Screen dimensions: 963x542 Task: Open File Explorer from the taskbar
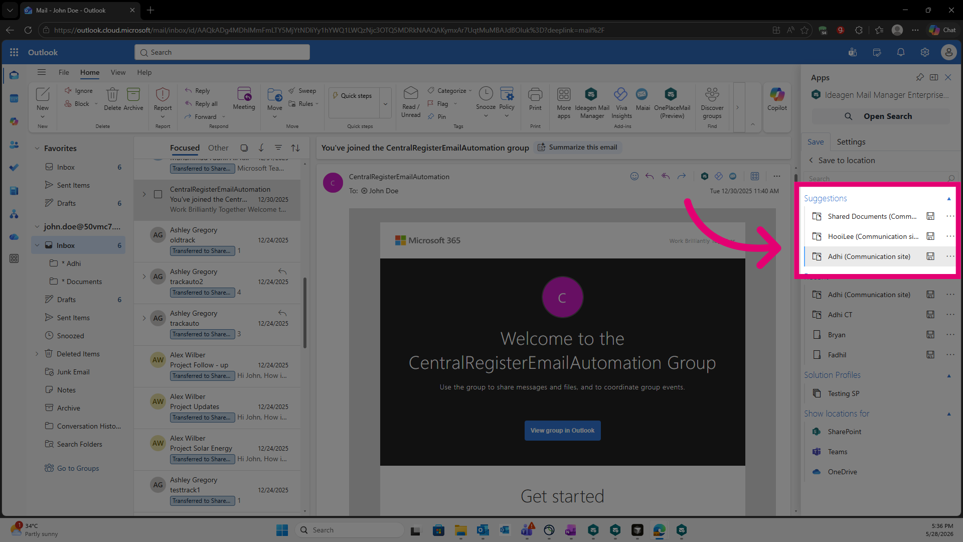[x=460, y=530]
